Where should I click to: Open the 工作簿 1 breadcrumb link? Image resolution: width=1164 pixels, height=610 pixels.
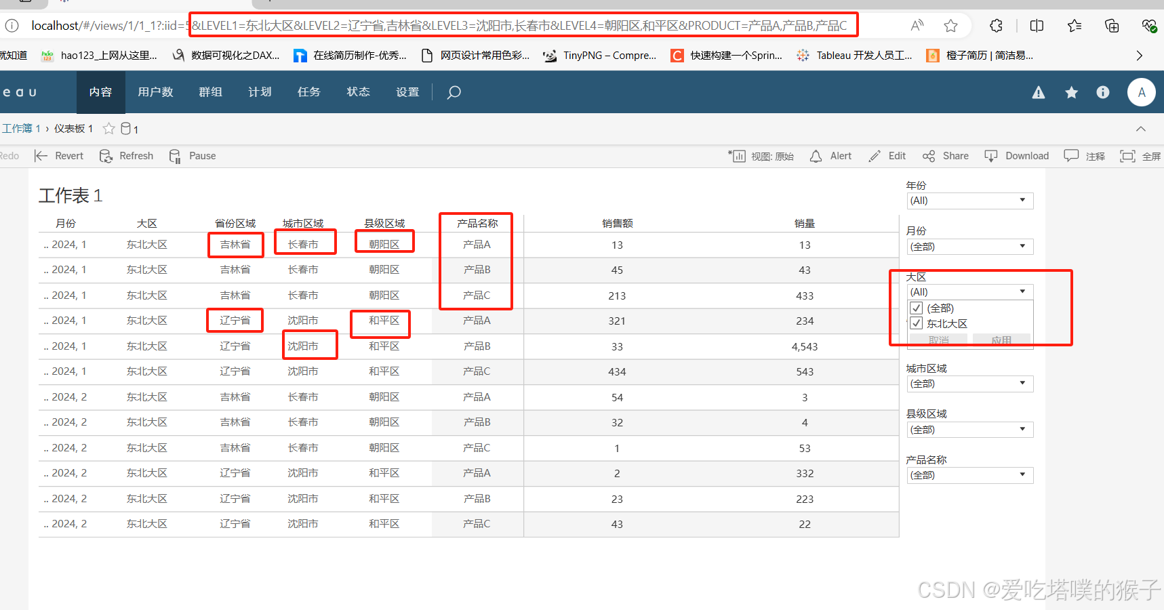click(x=20, y=129)
